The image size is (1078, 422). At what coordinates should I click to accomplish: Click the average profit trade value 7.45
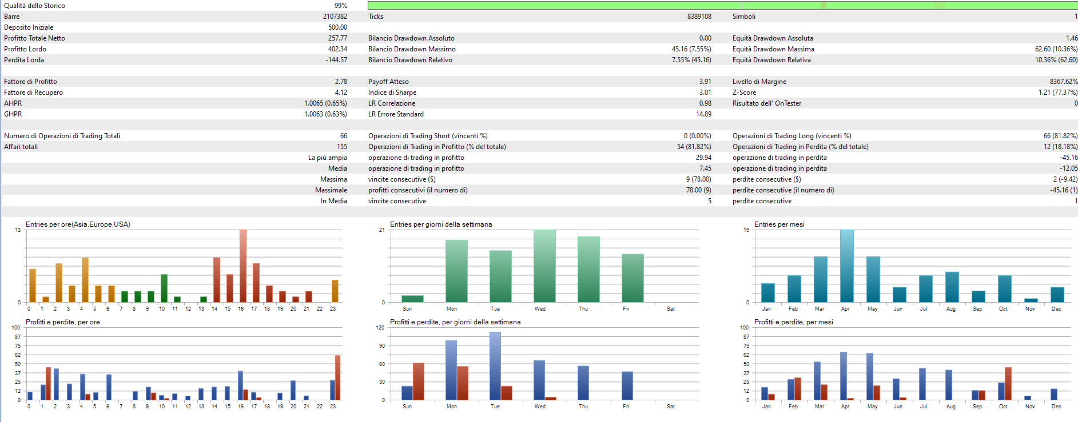pos(705,168)
